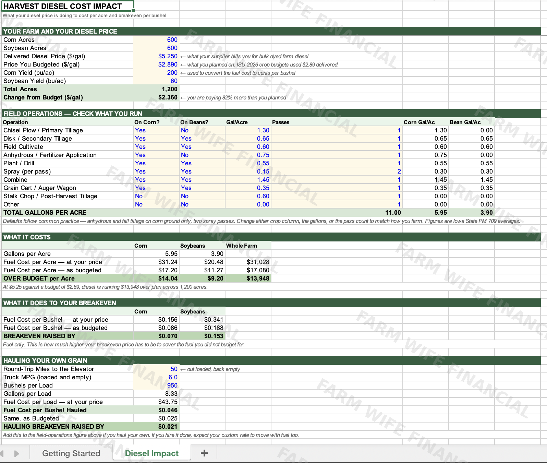This screenshot has width=547, height=463.
Task: Select the Gal/Acre value 0.60 for Field Cultivate
Action: [248, 147]
